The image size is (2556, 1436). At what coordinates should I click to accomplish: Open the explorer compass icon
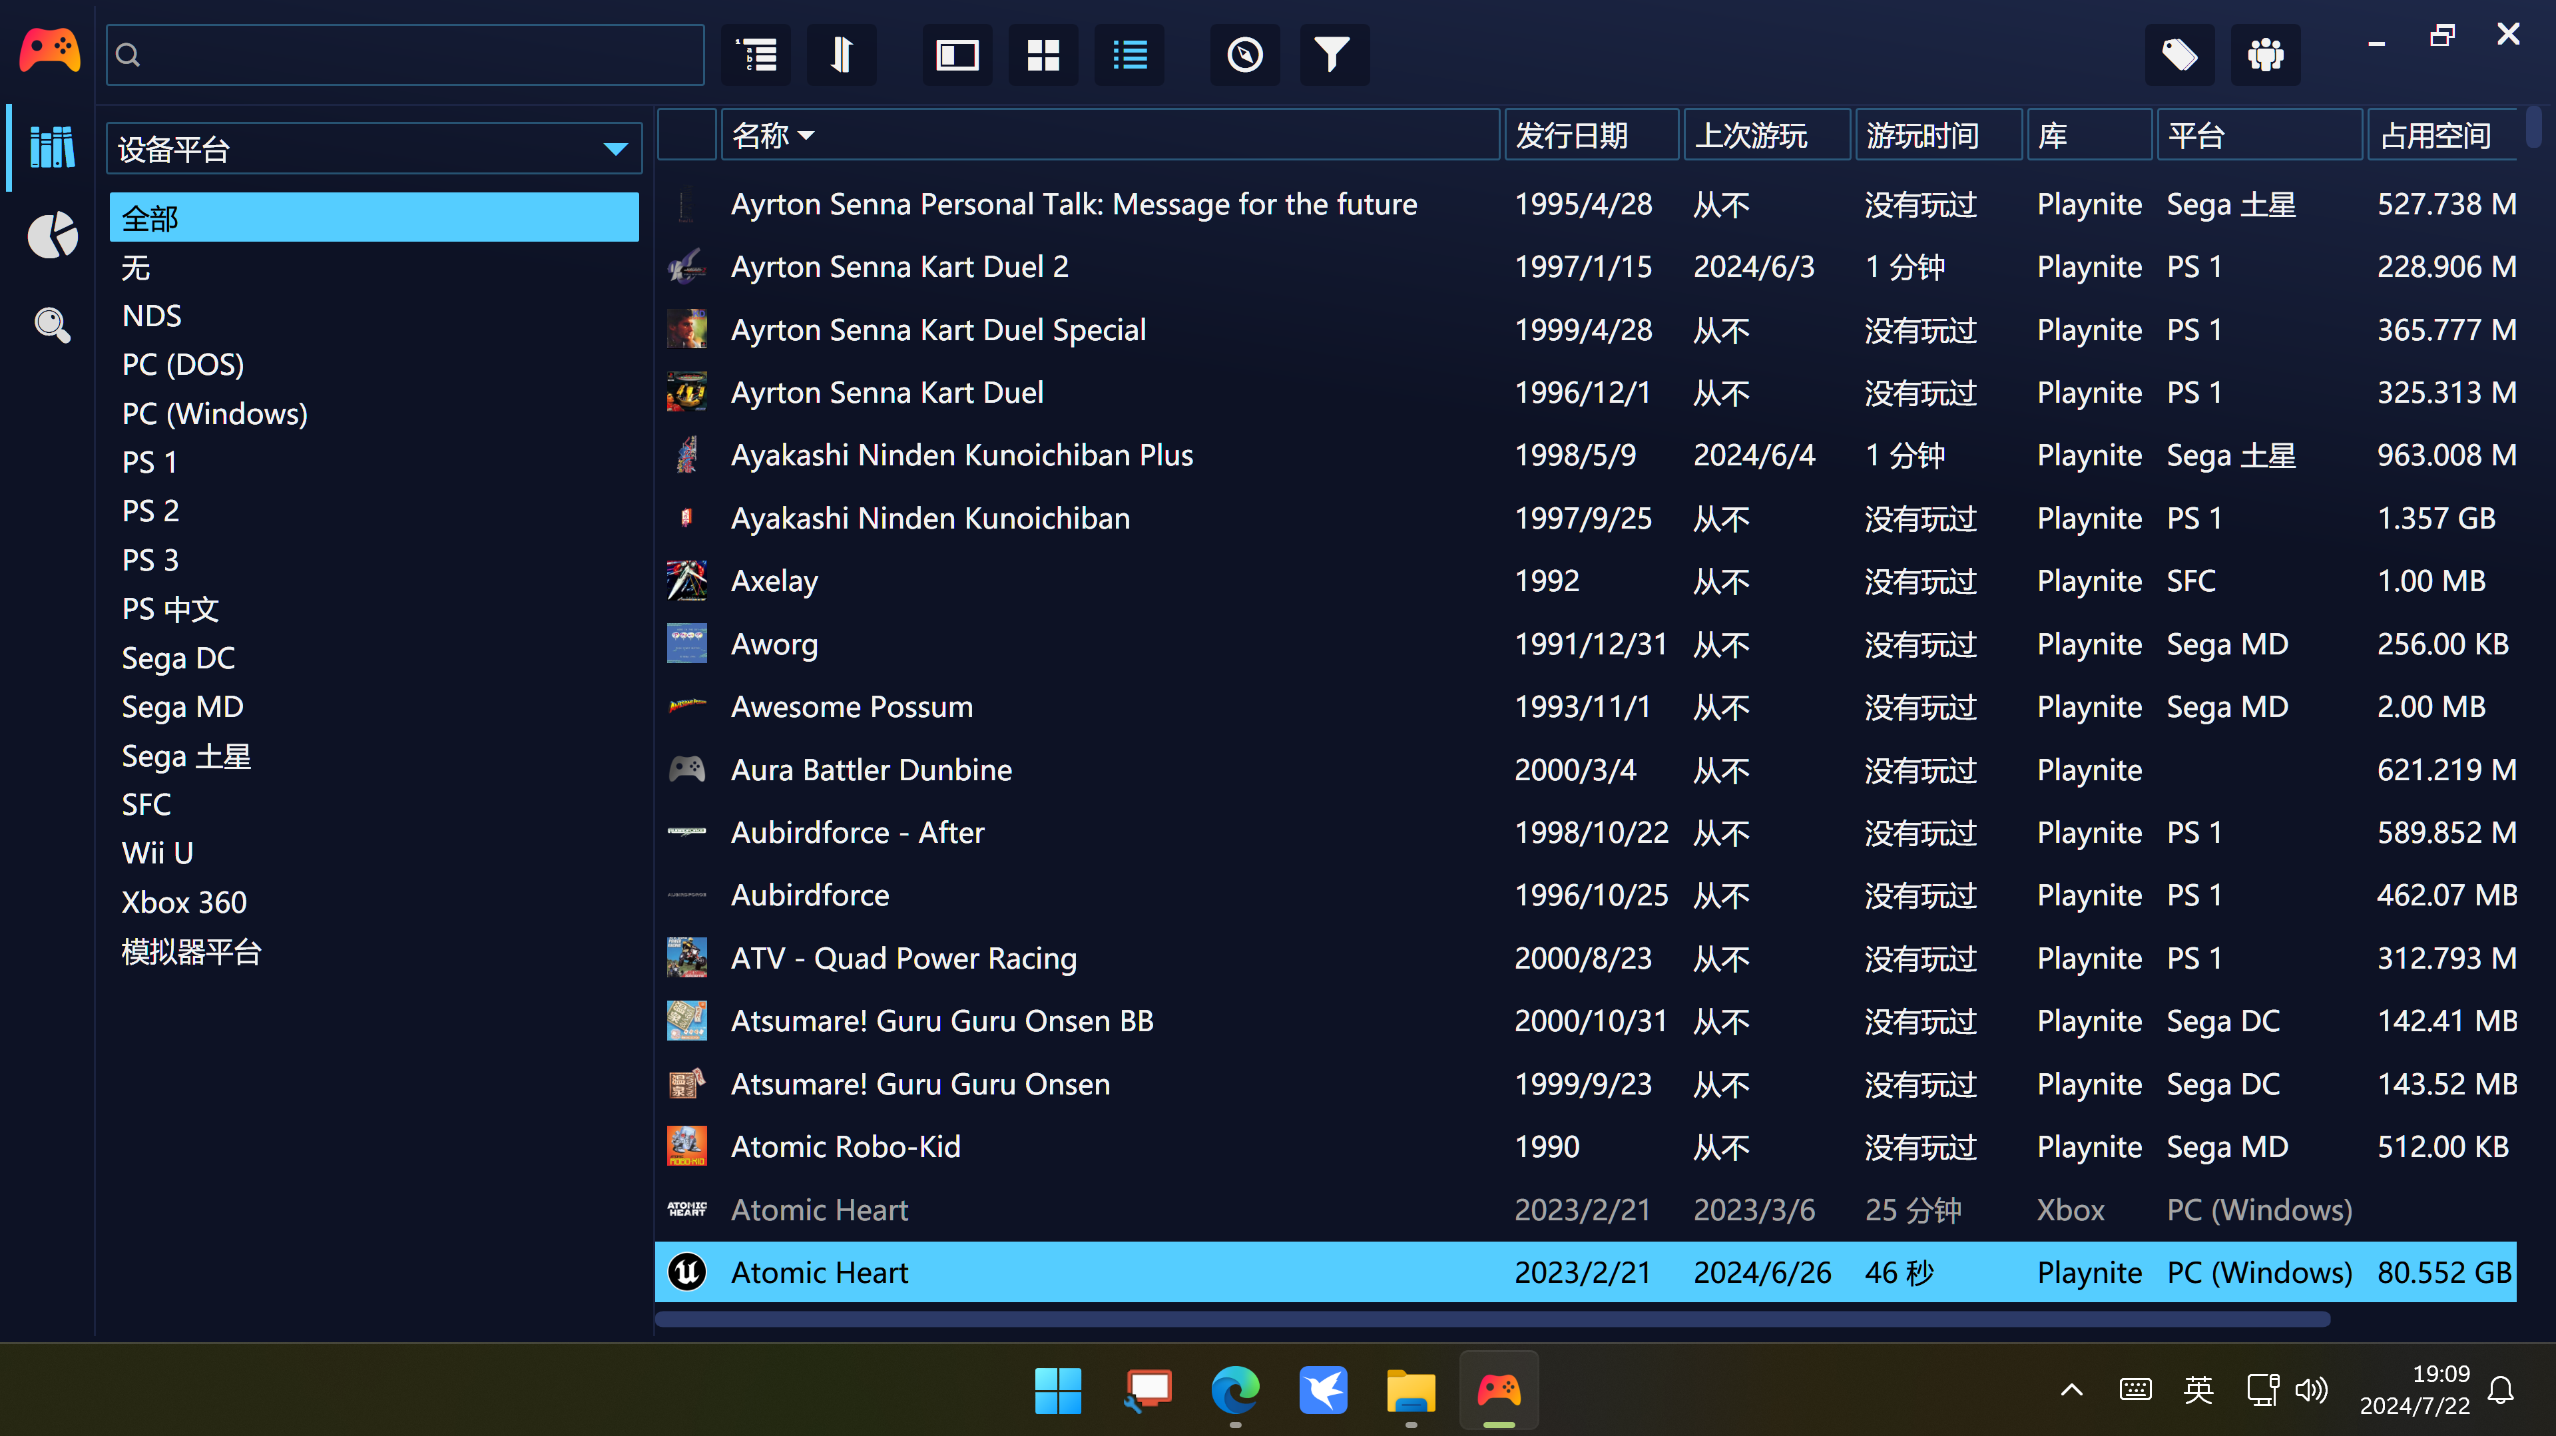pyautogui.click(x=1244, y=55)
